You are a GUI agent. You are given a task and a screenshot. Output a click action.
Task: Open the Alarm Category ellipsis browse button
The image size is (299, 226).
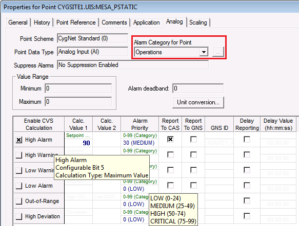(218, 52)
